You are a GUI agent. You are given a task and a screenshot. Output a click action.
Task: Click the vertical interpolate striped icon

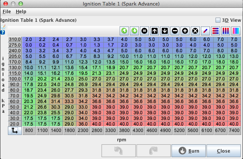coord(226,30)
